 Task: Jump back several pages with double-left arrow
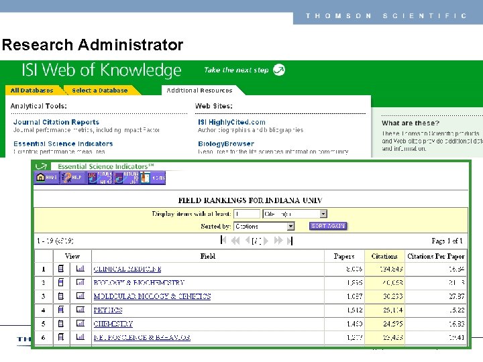click(x=235, y=241)
